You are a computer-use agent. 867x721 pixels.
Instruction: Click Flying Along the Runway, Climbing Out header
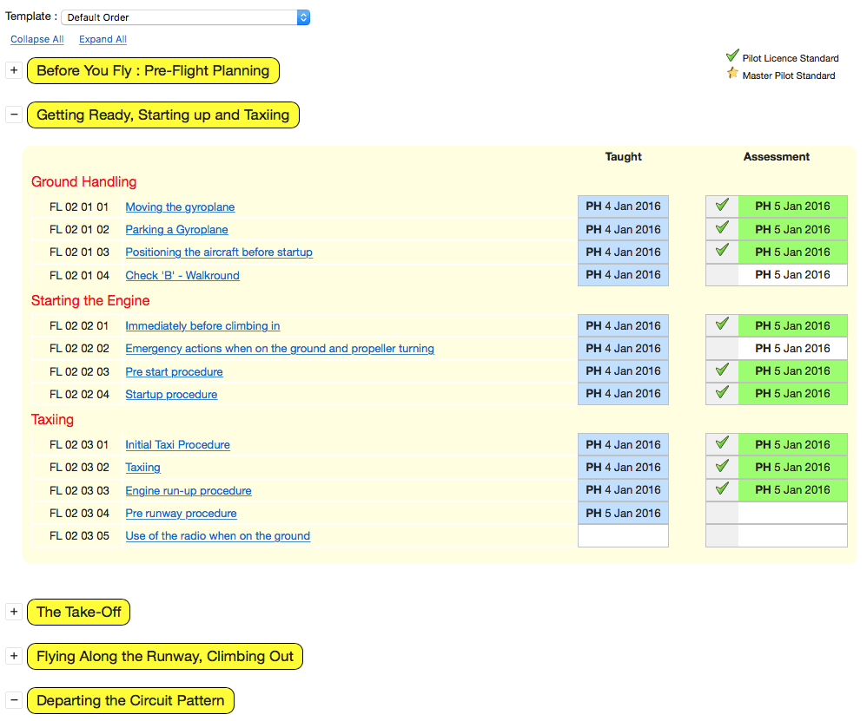click(165, 656)
